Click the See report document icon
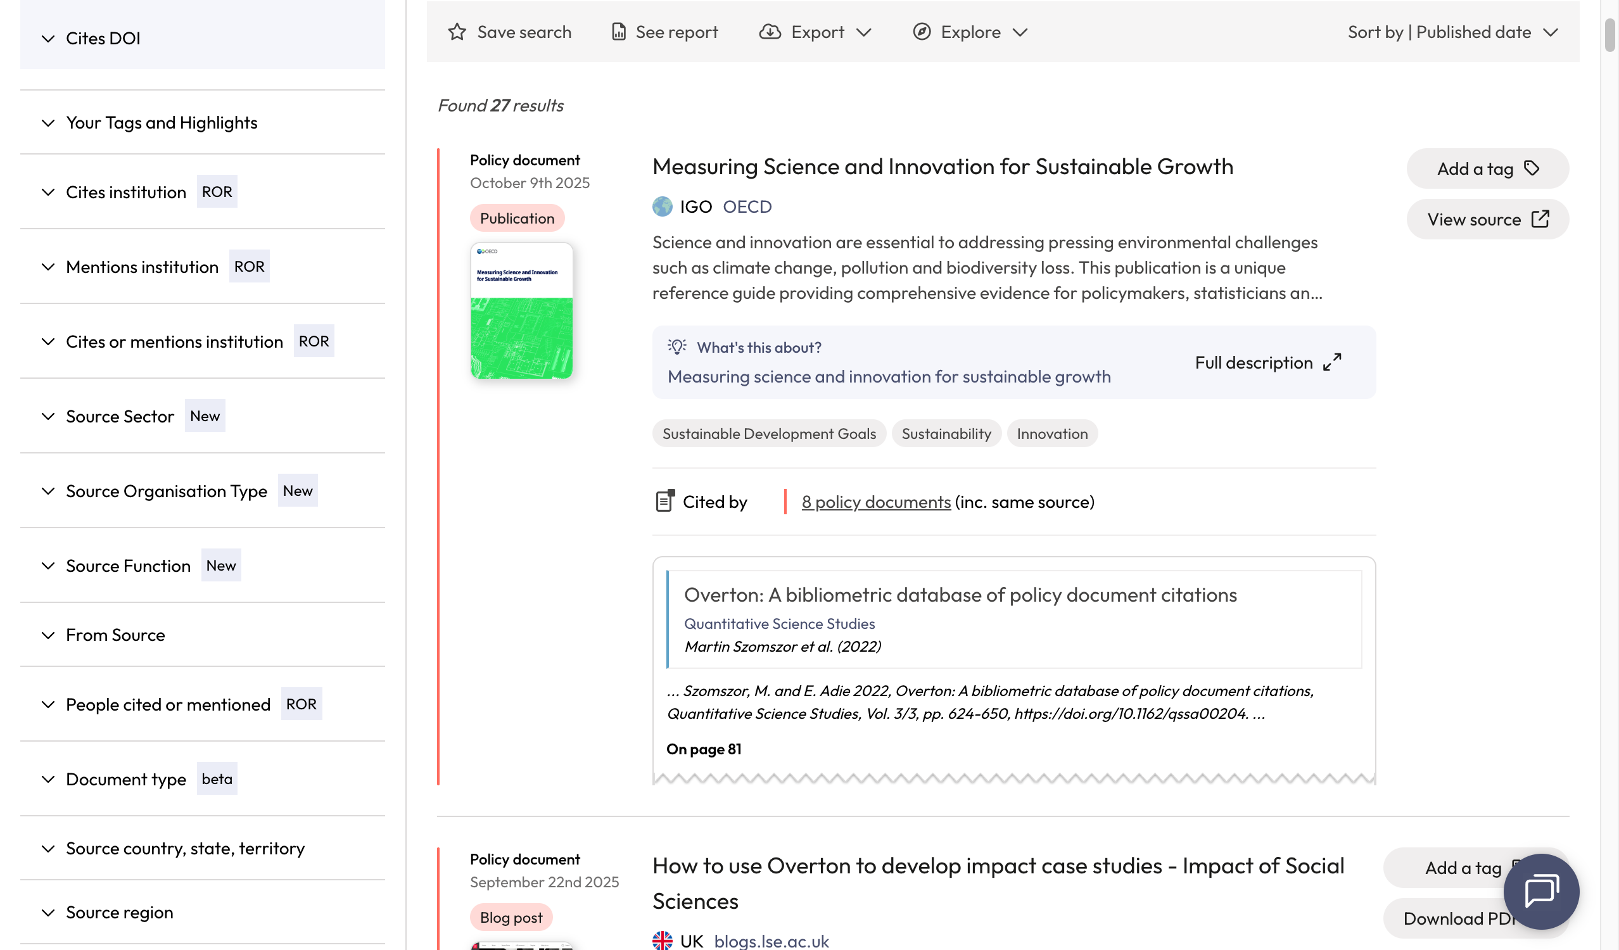The width and height of the screenshot is (1619, 950). (619, 32)
